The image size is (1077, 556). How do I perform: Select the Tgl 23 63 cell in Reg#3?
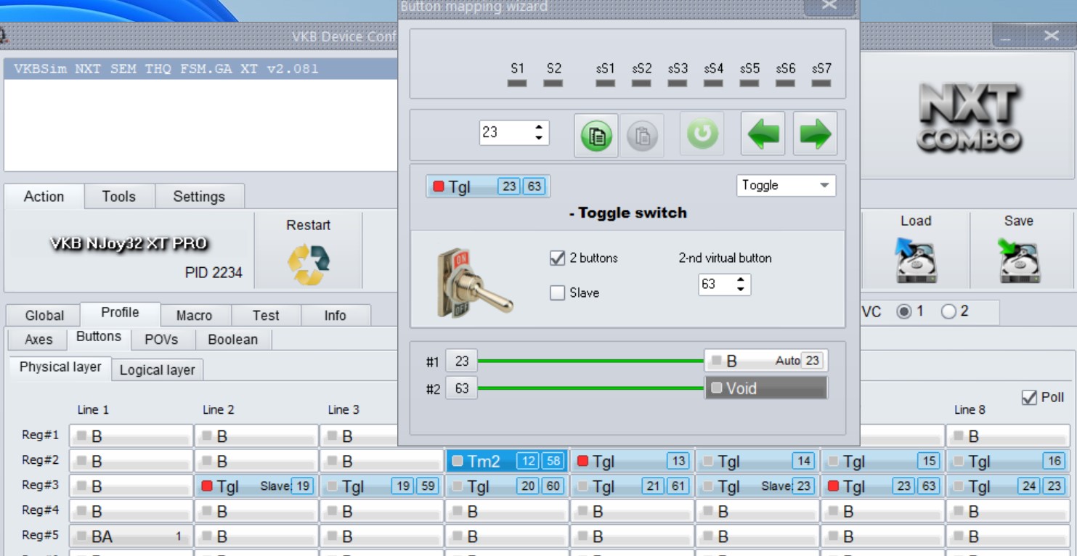click(883, 486)
